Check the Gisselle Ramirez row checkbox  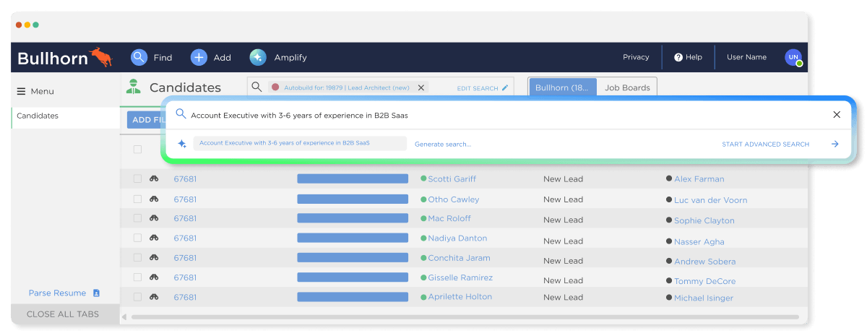(x=137, y=277)
